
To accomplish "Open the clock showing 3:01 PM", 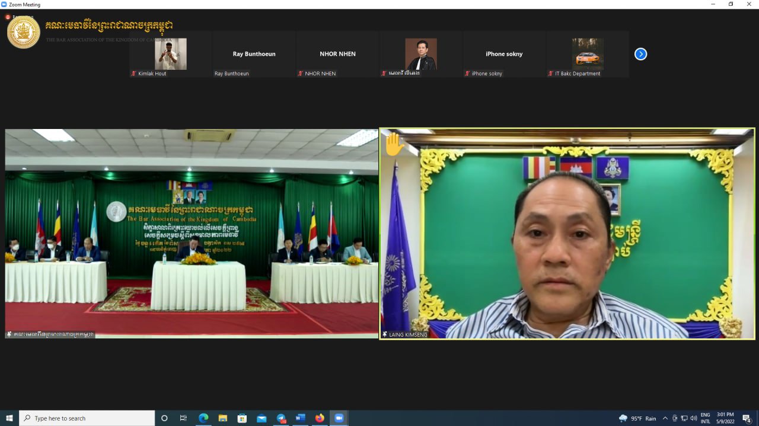I will 725,418.
